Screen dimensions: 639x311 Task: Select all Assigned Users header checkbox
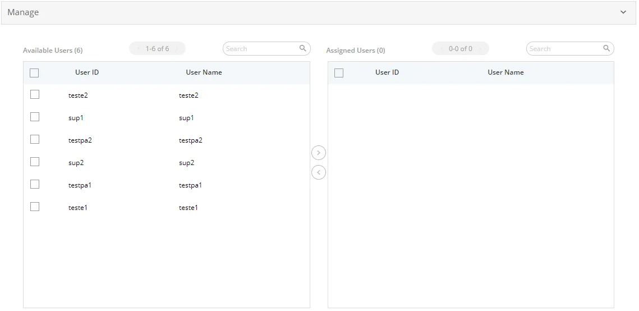(339, 73)
